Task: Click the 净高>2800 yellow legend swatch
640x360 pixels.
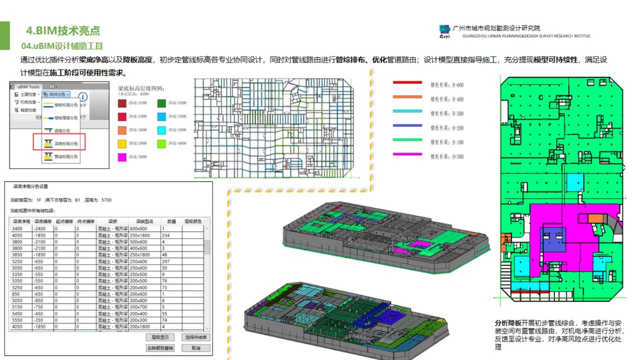Action: pos(123,144)
